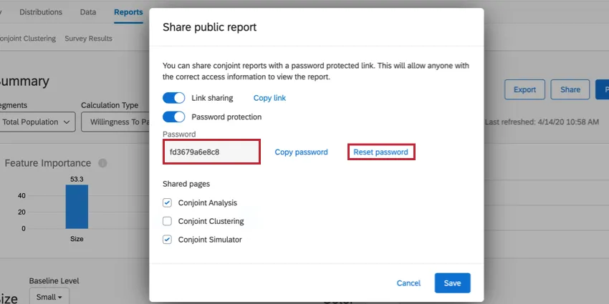The width and height of the screenshot is (609, 304).
Task: Click the Copy password link
Action: (x=301, y=152)
